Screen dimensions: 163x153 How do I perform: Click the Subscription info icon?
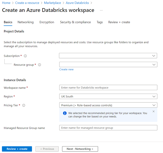tap(25, 56)
